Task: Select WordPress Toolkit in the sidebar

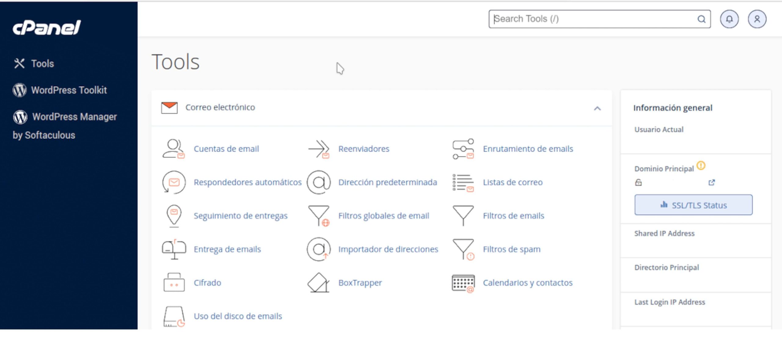Action: coord(69,90)
